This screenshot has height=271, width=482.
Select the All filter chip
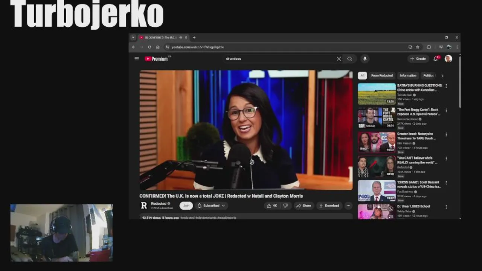[x=362, y=76]
